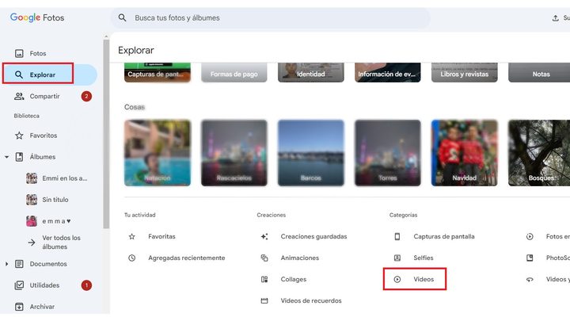570x321 pixels.
Task: Open the Torres thumbnail
Action: pos(387,153)
